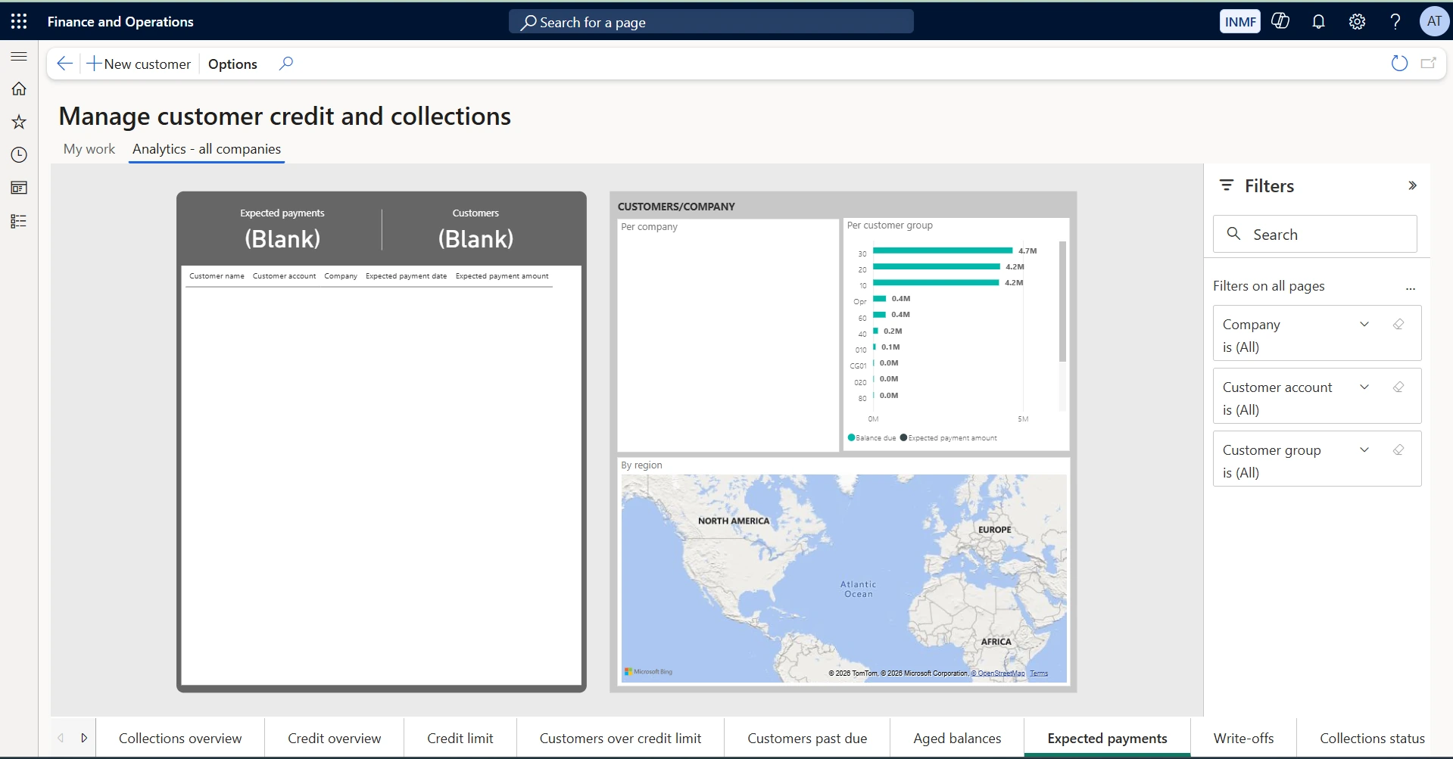Open the Collections overview report tab
This screenshot has height=759, width=1453.
(180, 738)
